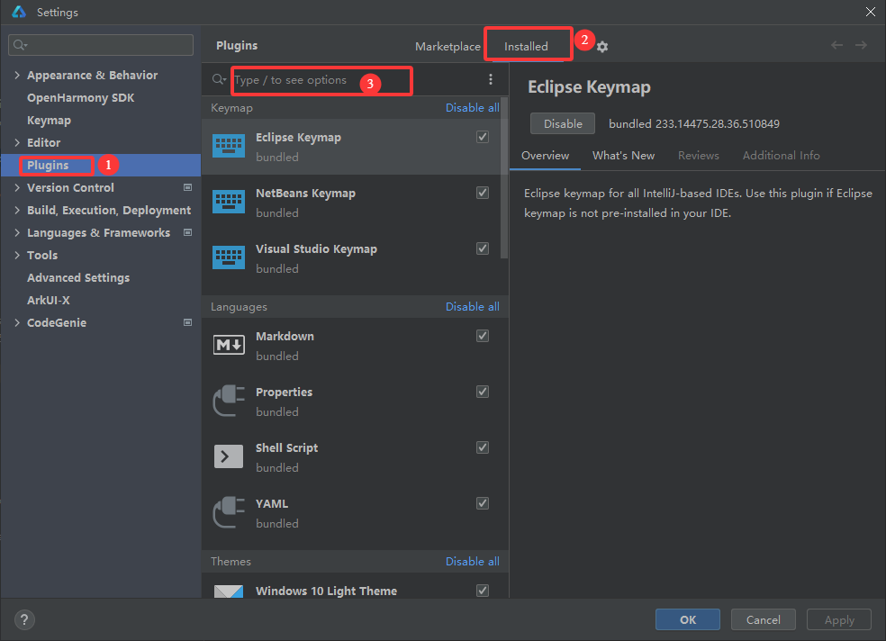Image resolution: width=886 pixels, height=641 pixels.
Task: Close the Settings dialog
Action: [x=871, y=12]
